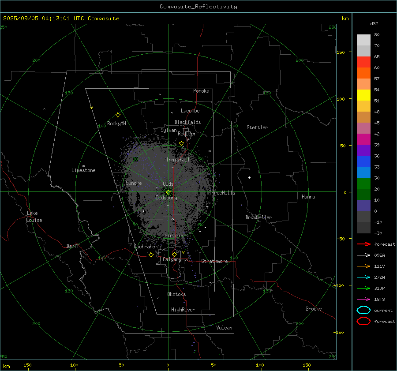Click the red forecast arrow in the legend
This screenshot has height=371, width=397.
(363, 244)
